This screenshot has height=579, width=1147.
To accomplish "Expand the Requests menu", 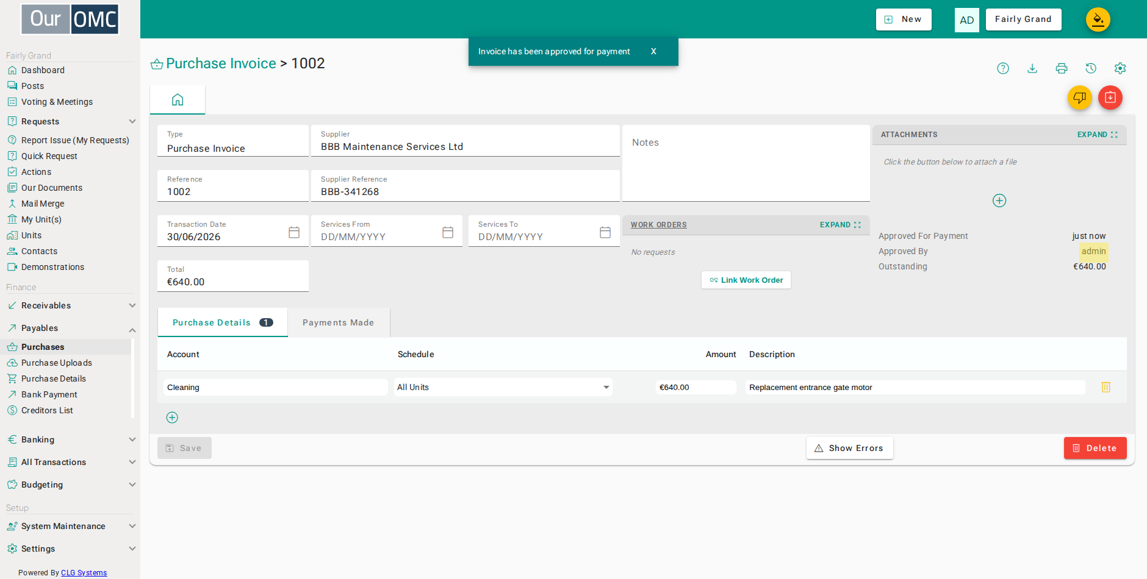I will pyautogui.click(x=70, y=121).
